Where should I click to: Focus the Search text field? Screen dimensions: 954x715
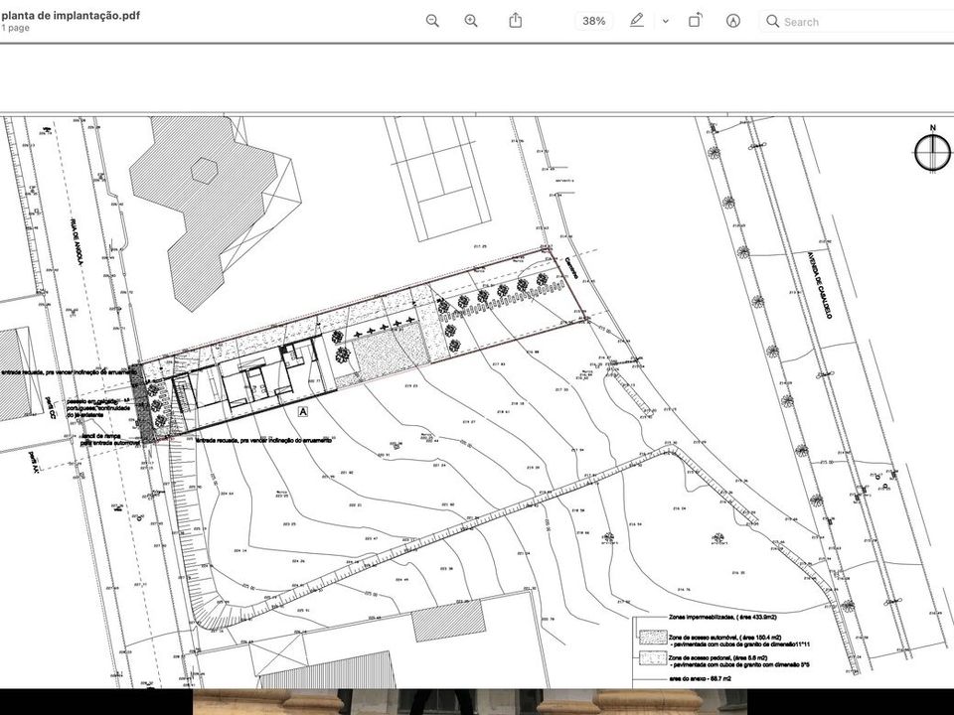pyautogui.click(x=858, y=22)
